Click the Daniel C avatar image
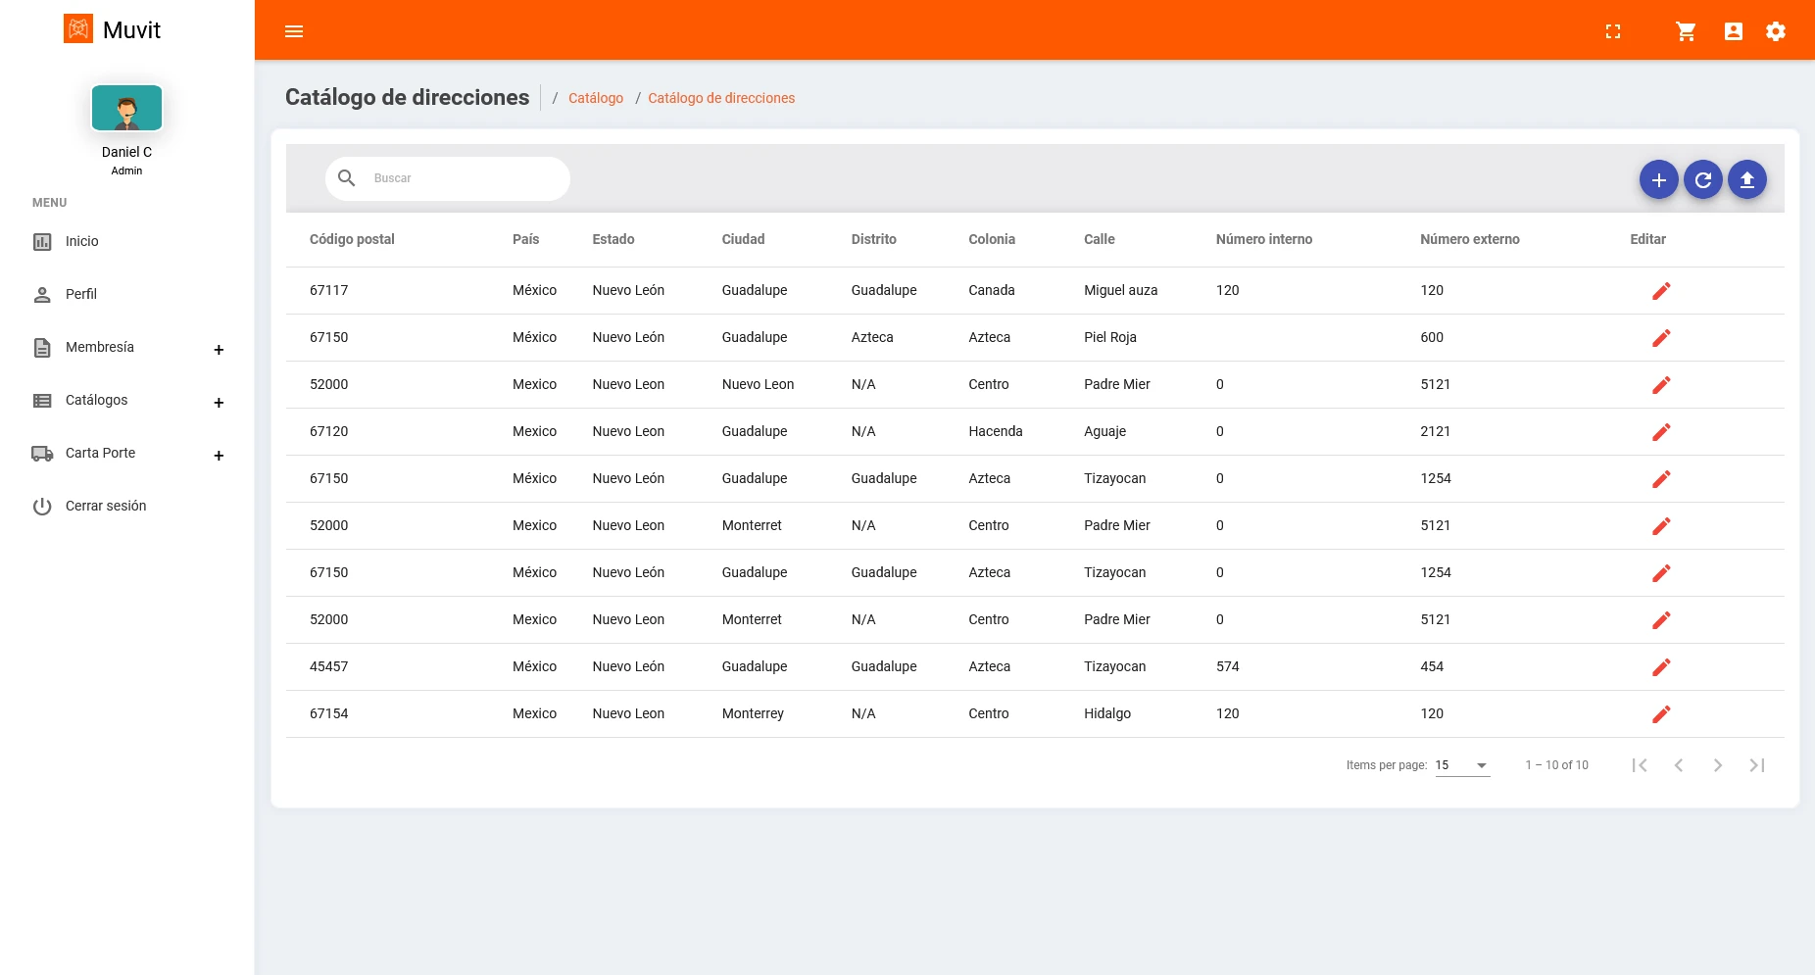The height and width of the screenshot is (975, 1815). pyautogui.click(x=126, y=108)
